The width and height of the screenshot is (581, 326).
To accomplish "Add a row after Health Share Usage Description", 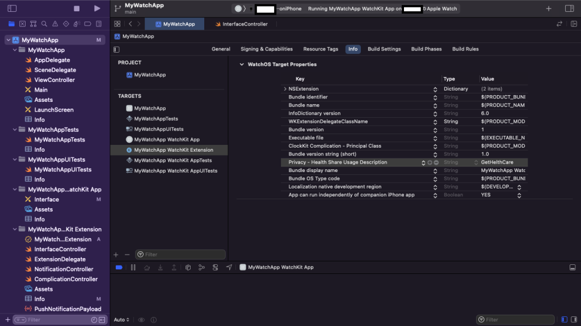I will (430, 162).
